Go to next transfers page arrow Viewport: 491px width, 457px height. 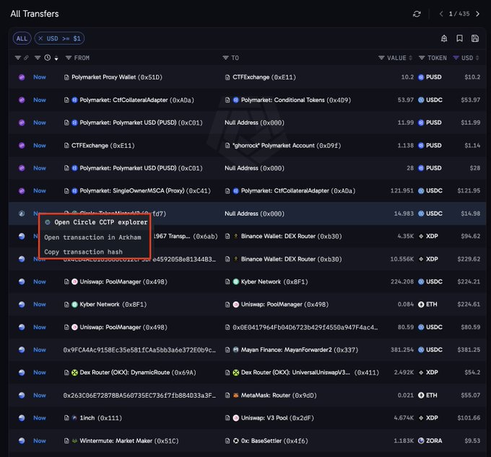477,14
